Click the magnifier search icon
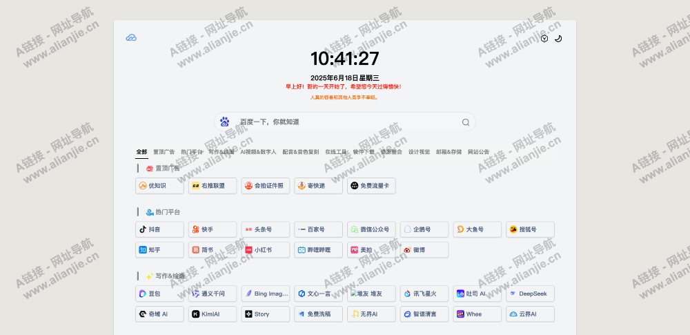 (x=466, y=122)
